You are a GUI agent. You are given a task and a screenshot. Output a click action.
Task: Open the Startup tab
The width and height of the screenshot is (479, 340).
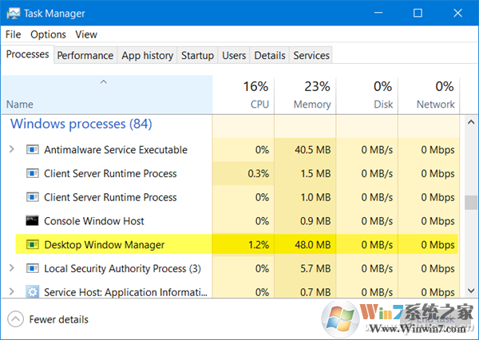point(197,55)
